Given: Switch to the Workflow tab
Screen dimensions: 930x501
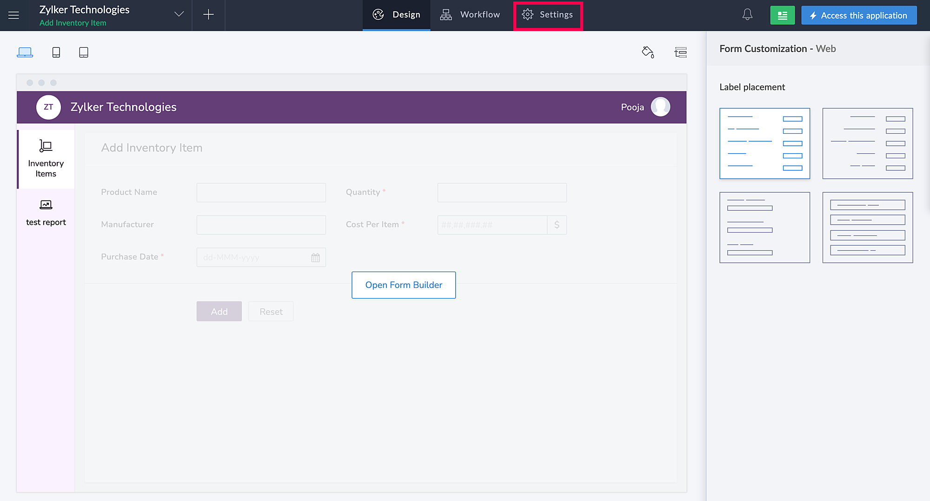Looking at the screenshot, I should [470, 15].
